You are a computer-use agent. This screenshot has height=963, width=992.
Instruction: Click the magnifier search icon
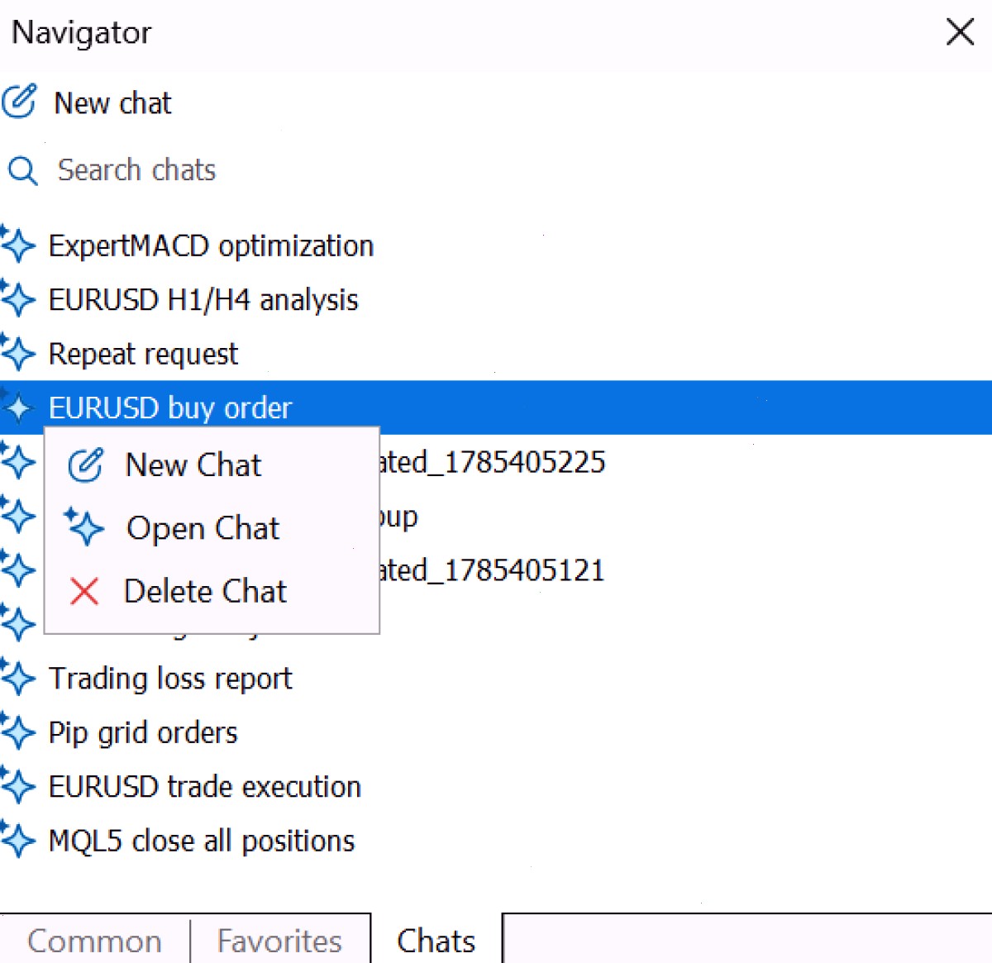pyautogui.click(x=22, y=171)
